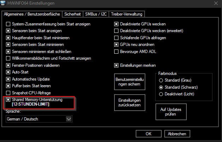
Task: Enable System-Zusammenfassung beim Start anzeigen
Action: 8,24
